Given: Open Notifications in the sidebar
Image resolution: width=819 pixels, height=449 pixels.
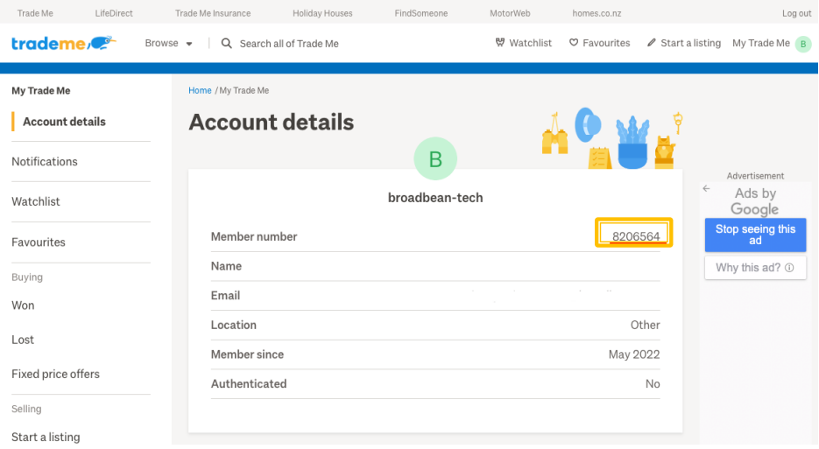Looking at the screenshot, I should coord(45,162).
